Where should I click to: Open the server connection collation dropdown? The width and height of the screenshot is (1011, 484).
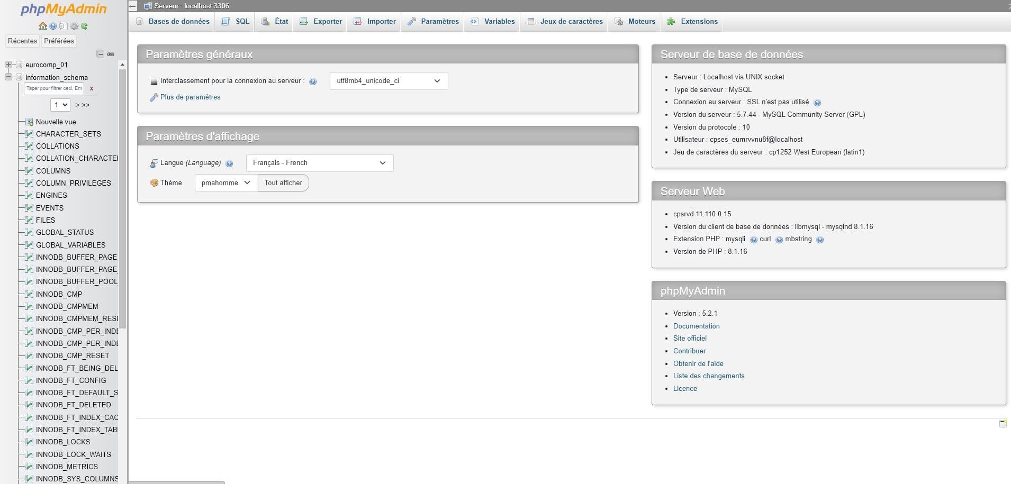coord(389,81)
